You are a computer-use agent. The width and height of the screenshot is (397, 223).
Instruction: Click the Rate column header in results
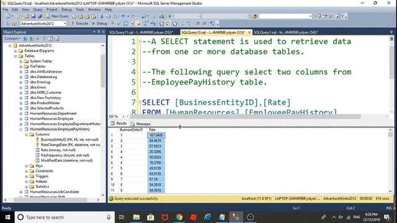156,129
